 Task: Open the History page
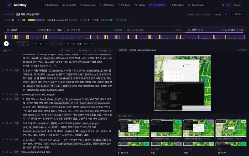point(140,5)
